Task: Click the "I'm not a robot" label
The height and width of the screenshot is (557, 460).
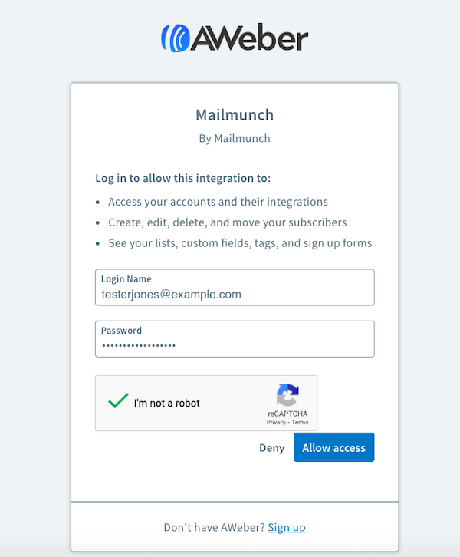Action: tap(166, 403)
